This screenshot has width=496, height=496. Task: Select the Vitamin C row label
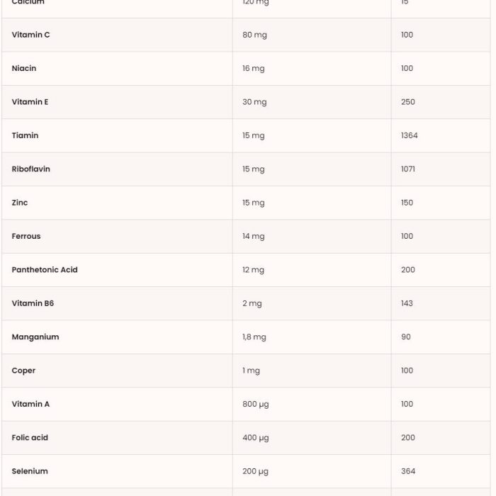tap(30, 35)
